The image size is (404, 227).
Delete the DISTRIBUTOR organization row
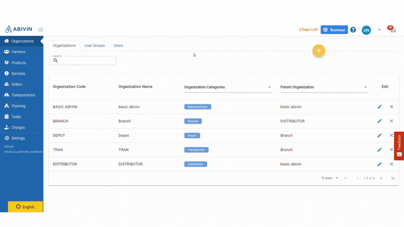pos(391,164)
